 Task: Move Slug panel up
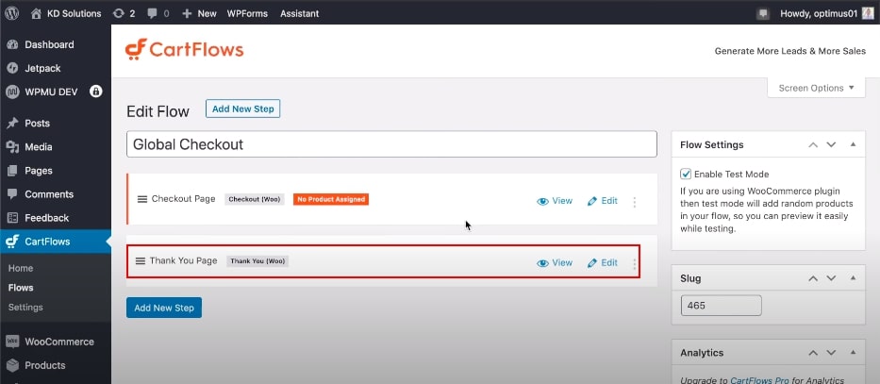[x=813, y=278]
